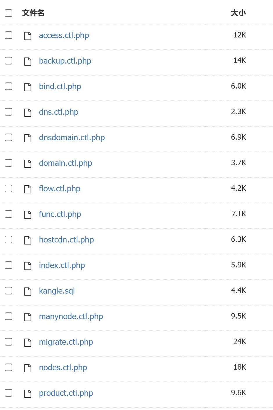Mark the nodes.ctl.php checkbox
The height and width of the screenshot is (410, 273).
[x=8, y=367]
